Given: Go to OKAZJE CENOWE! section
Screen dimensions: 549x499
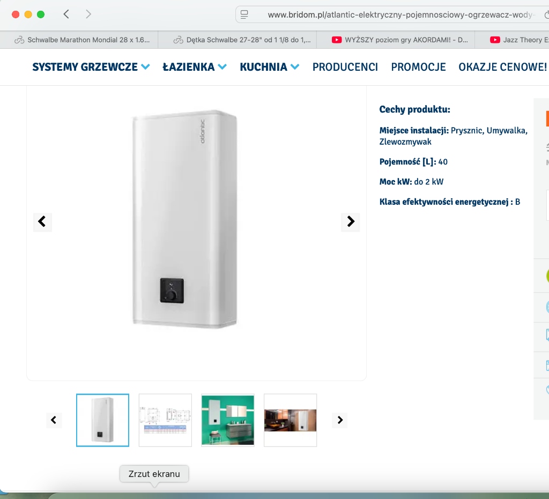Looking at the screenshot, I should click(503, 67).
